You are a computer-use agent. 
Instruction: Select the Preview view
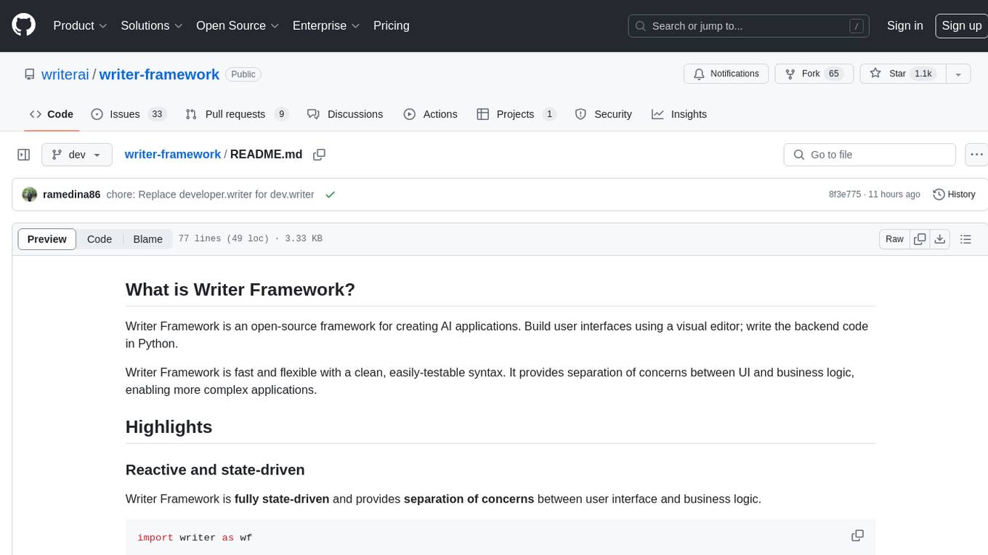47,239
